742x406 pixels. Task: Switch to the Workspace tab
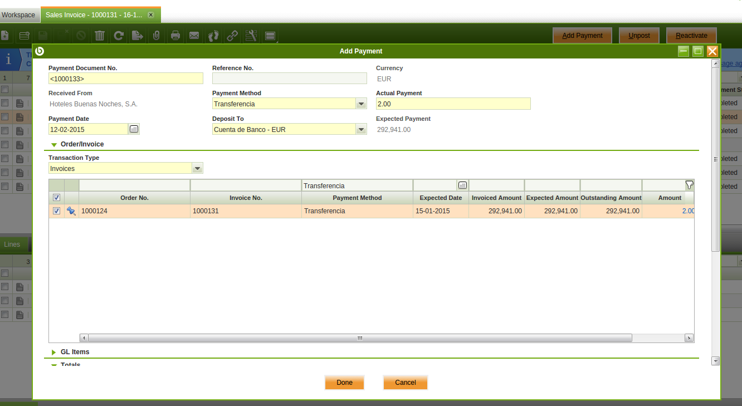[18, 15]
